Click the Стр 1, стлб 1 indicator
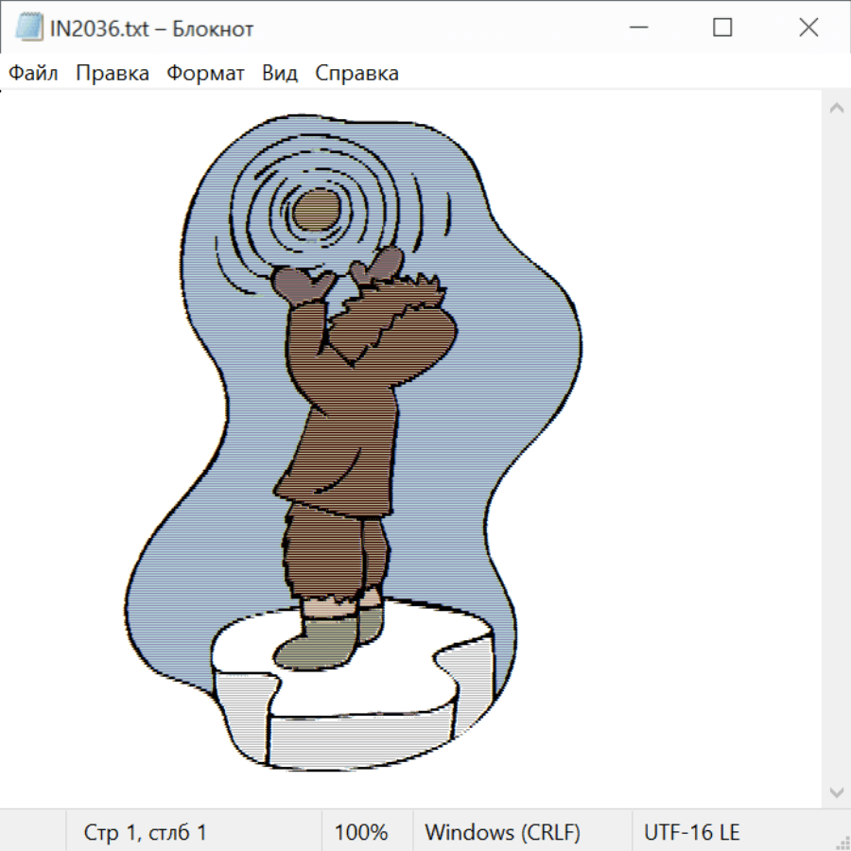 [x=146, y=833]
